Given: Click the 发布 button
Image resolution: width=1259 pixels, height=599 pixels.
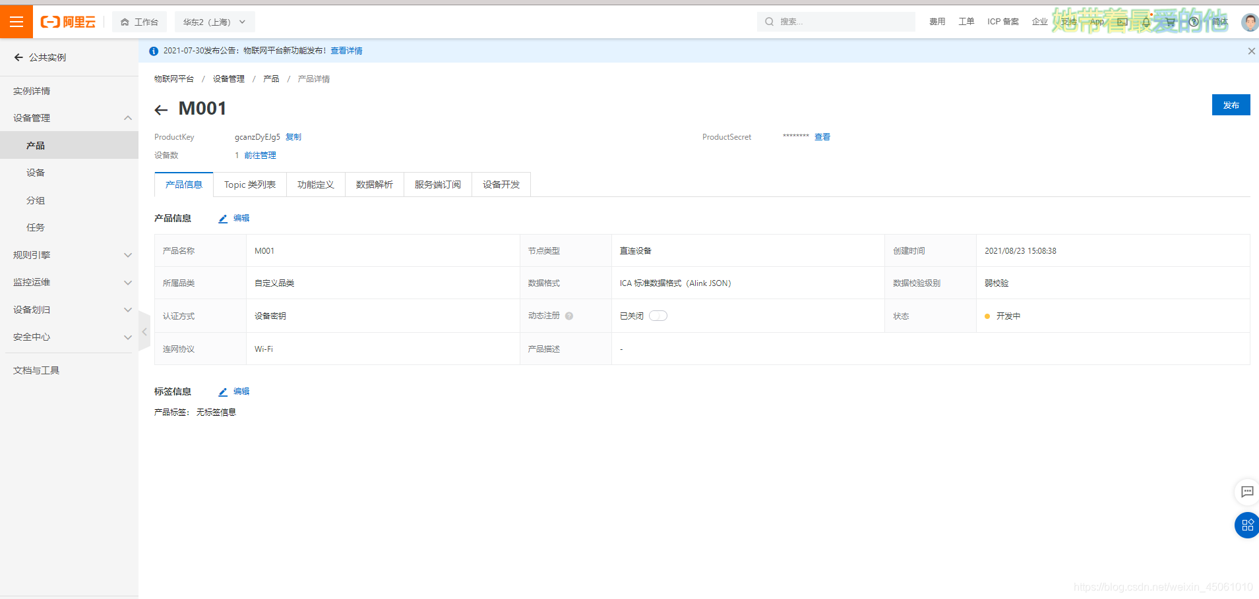Looking at the screenshot, I should (1230, 104).
